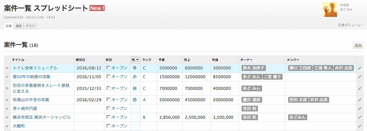Click the 状況 column header

click(x=109, y=60)
